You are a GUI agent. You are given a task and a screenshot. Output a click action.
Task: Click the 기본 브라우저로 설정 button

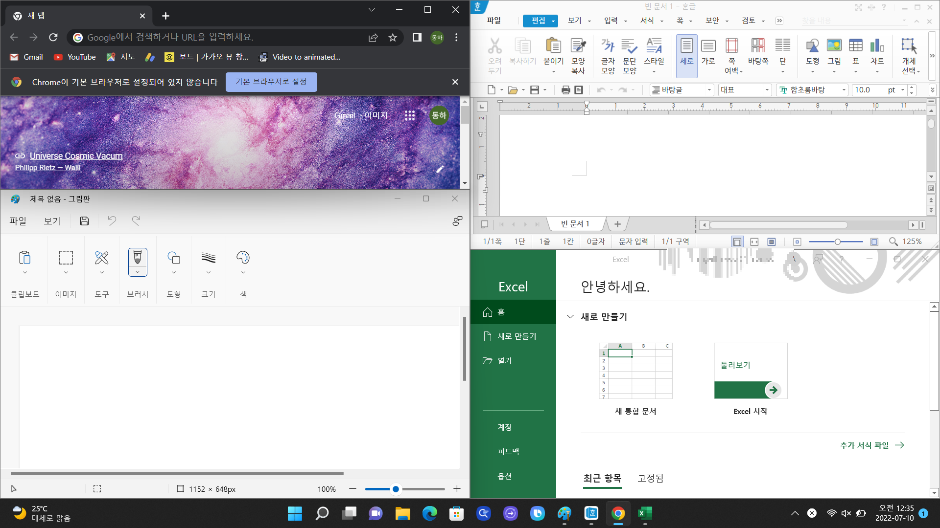[271, 82]
